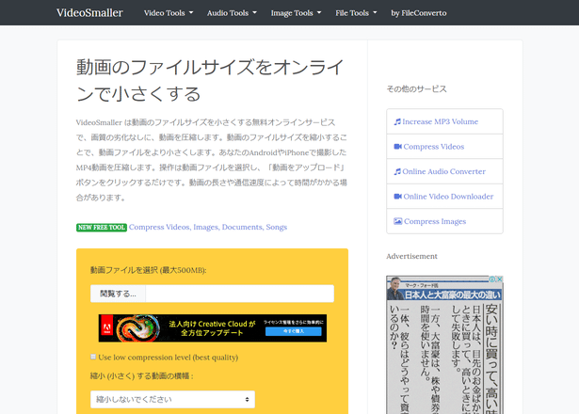Image resolution: width=579 pixels, height=414 pixels.
Task: Open the Audio Tools dropdown menu
Action: pos(232,13)
